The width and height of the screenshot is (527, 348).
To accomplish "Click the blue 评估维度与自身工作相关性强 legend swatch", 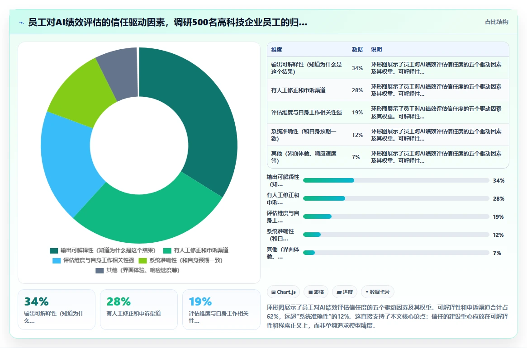I will pos(57,261).
